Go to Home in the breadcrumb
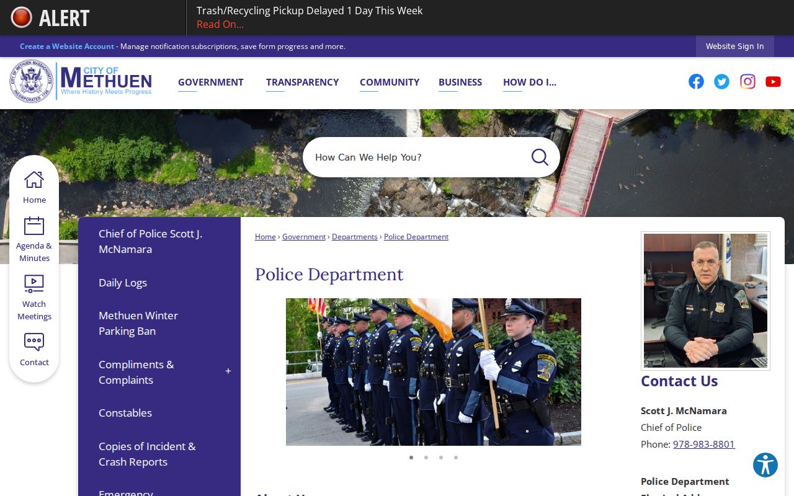 (265, 237)
